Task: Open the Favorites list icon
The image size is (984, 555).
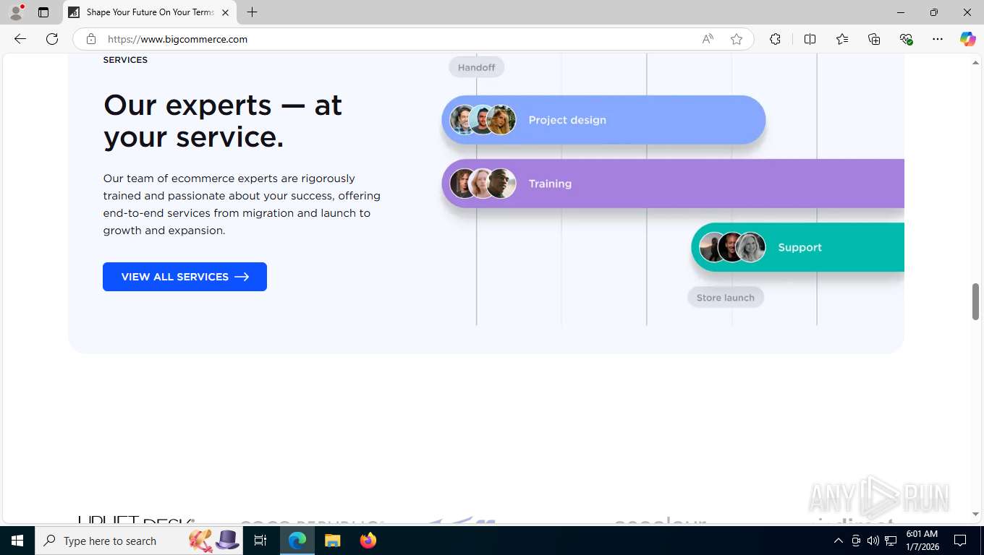Action: coord(842,39)
